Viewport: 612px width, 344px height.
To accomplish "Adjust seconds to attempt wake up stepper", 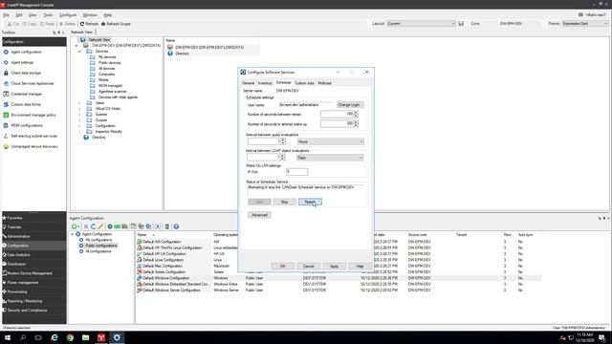I will [x=356, y=123].
